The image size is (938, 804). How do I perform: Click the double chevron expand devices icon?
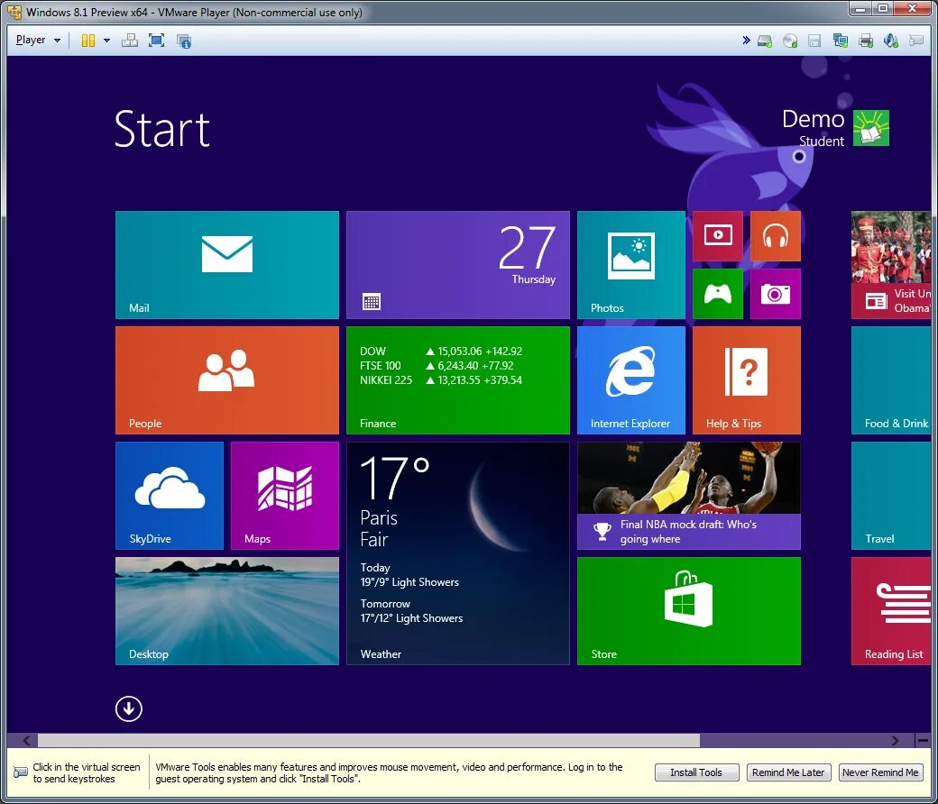tap(746, 40)
